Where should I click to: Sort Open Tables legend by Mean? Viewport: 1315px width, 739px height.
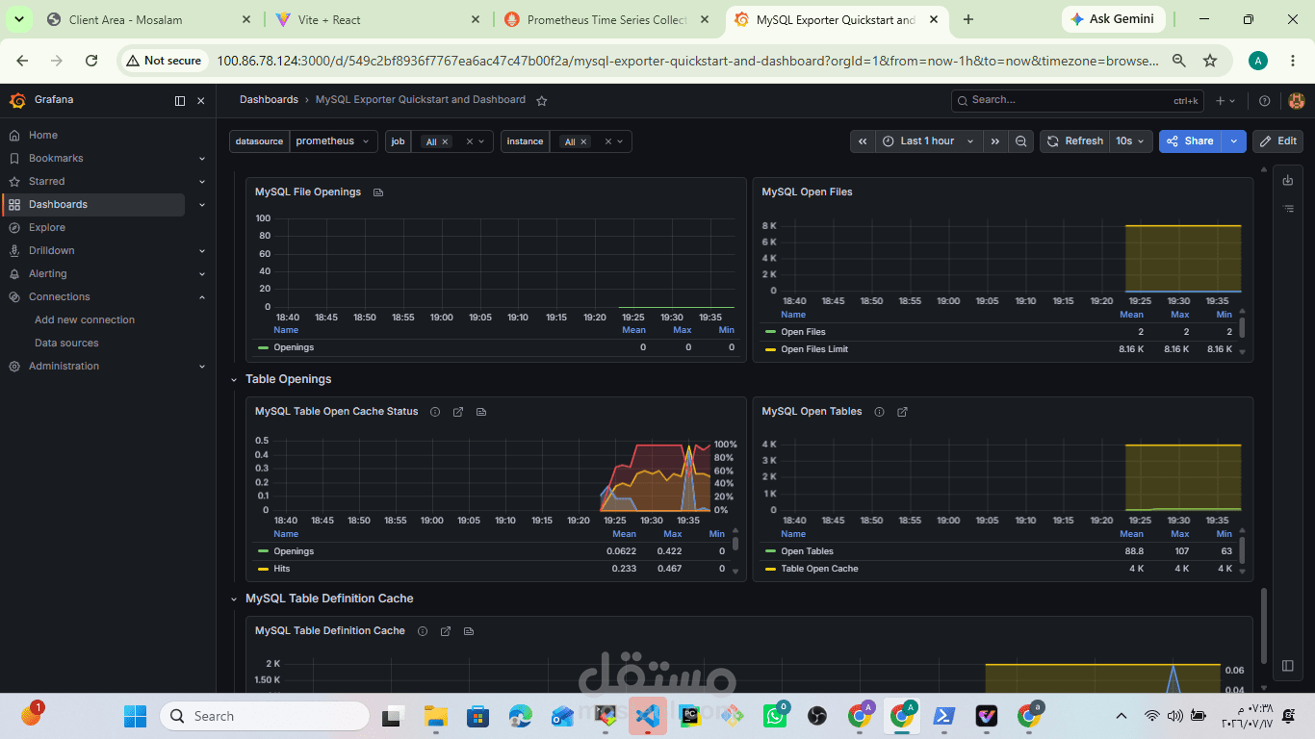[x=1131, y=534]
